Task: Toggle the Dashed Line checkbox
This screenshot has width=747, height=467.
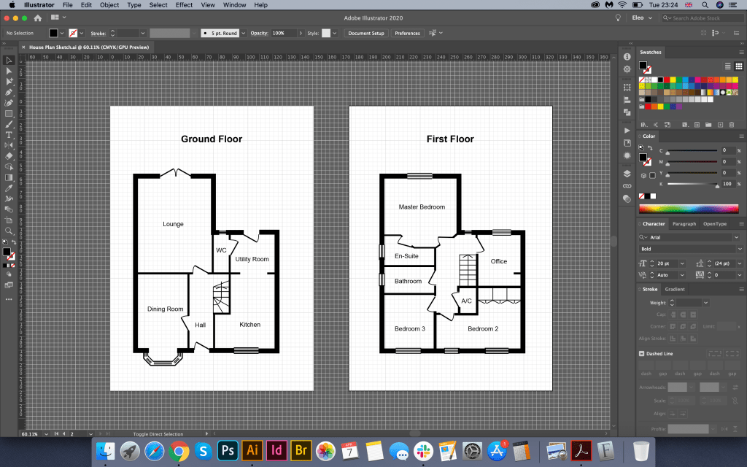Action: coord(641,353)
